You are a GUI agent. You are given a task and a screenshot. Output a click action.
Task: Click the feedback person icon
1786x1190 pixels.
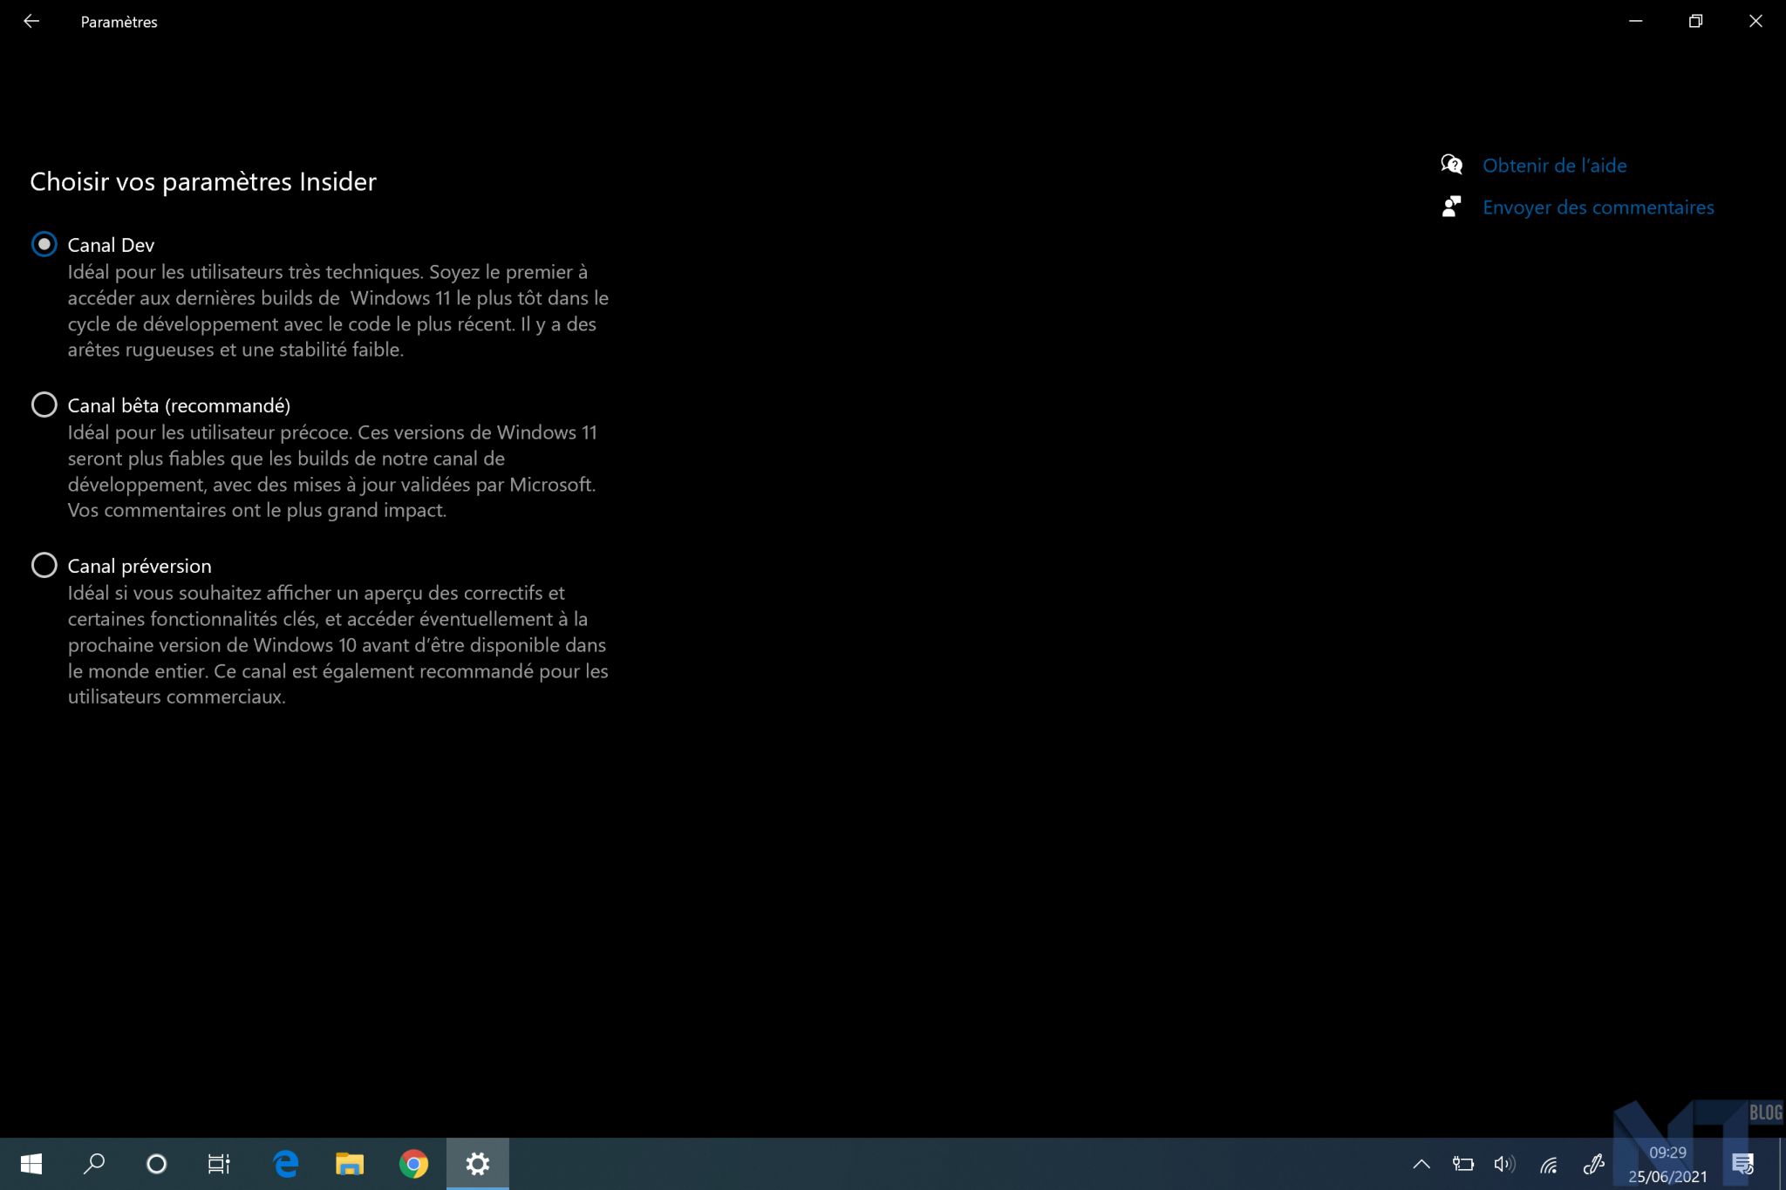click(x=1451, y=207)
